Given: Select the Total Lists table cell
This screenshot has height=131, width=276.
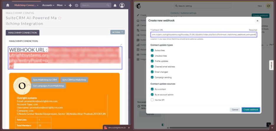Looking at the screenshot, I should point(27,120).
